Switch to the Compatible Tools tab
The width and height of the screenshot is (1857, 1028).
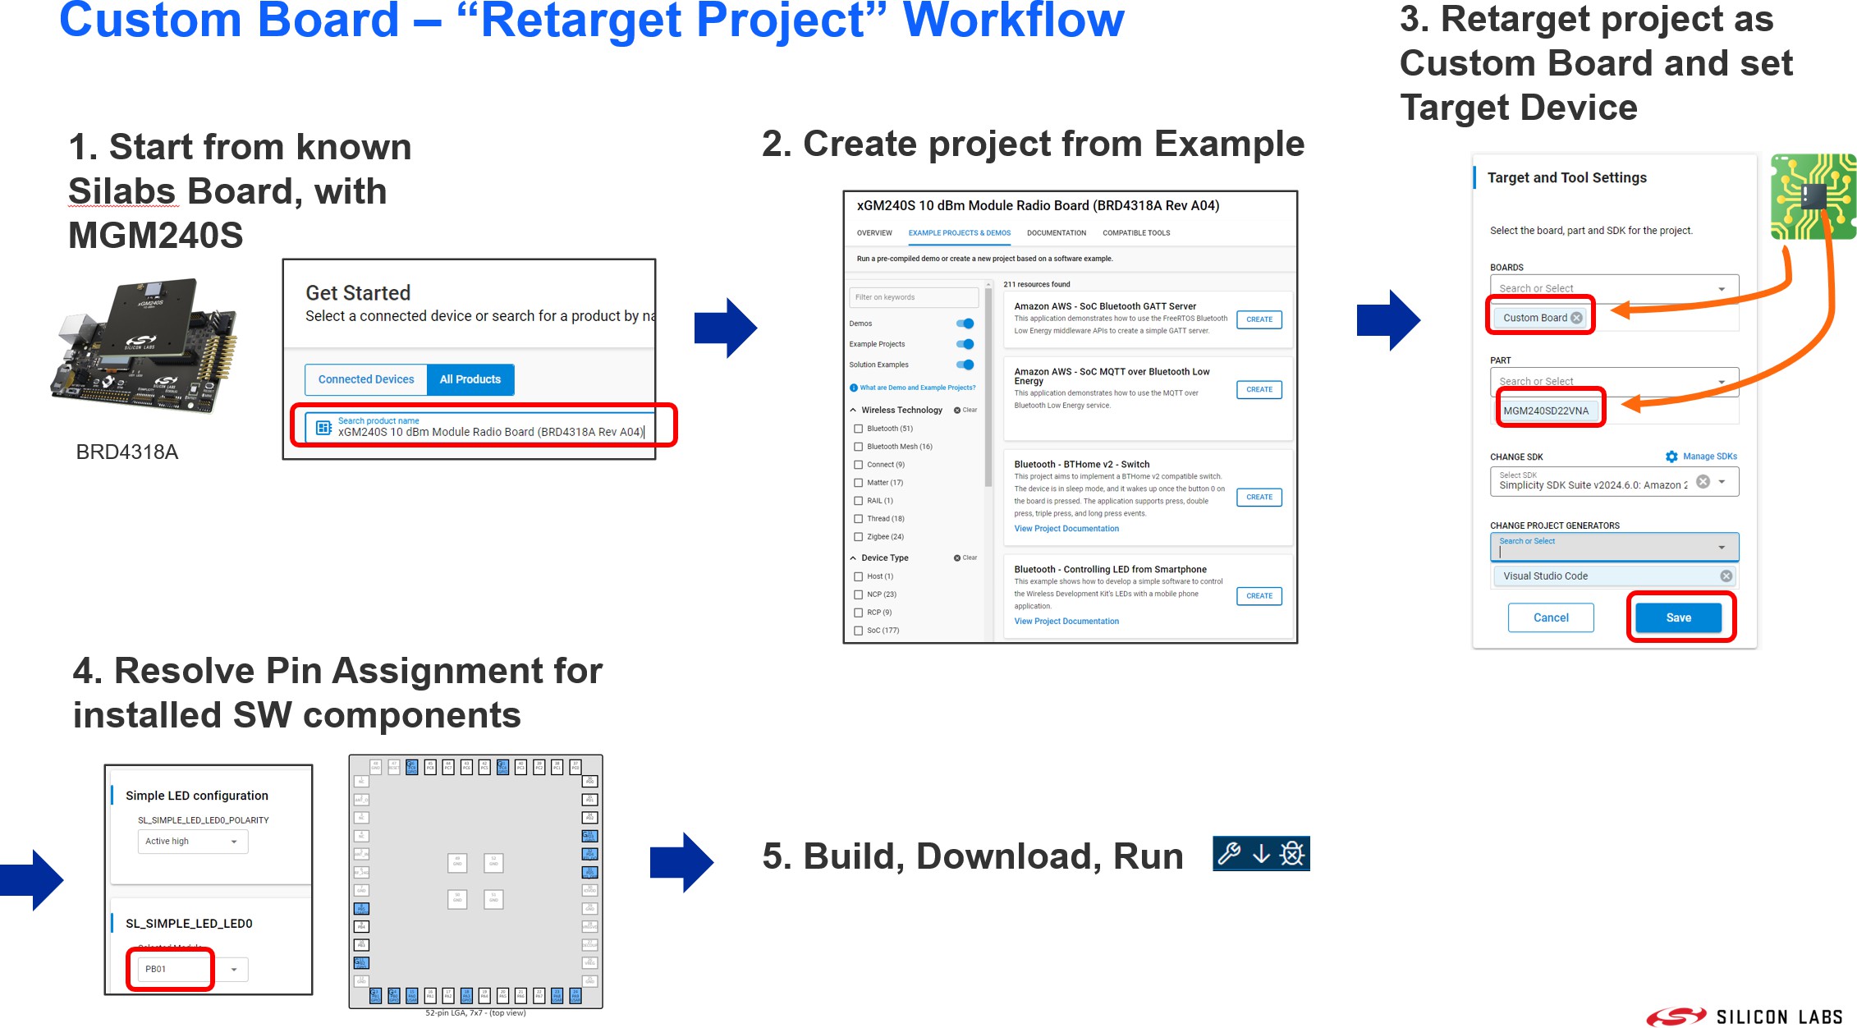tap(1136, 233)
